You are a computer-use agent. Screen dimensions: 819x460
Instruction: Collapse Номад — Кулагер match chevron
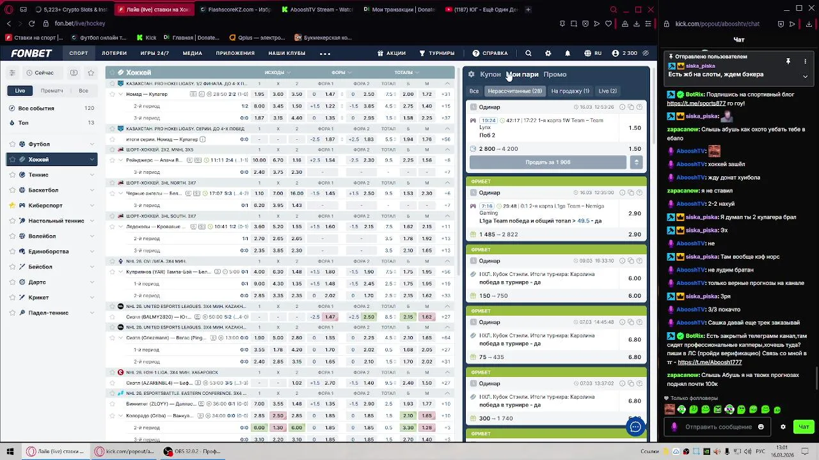[120, 94]
